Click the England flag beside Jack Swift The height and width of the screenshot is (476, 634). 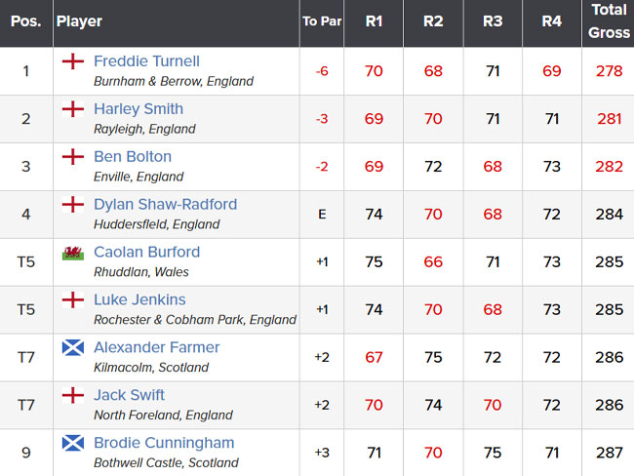pyautogui.click(x=72, y=396)
